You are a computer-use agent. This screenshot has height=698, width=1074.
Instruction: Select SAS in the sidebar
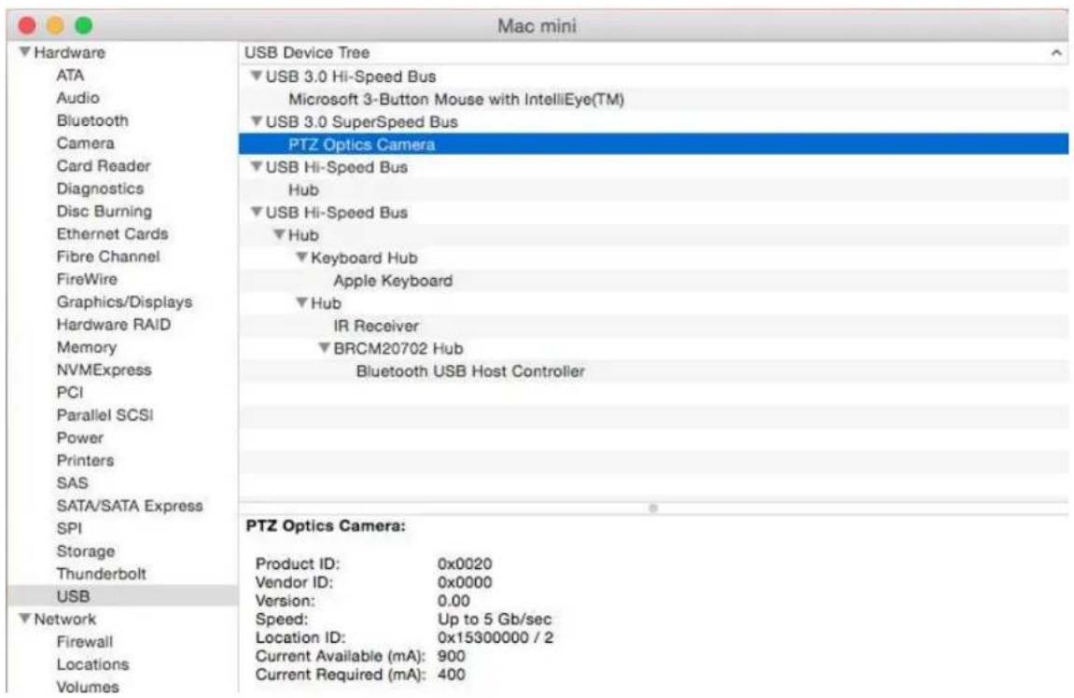tap(72, 483)
